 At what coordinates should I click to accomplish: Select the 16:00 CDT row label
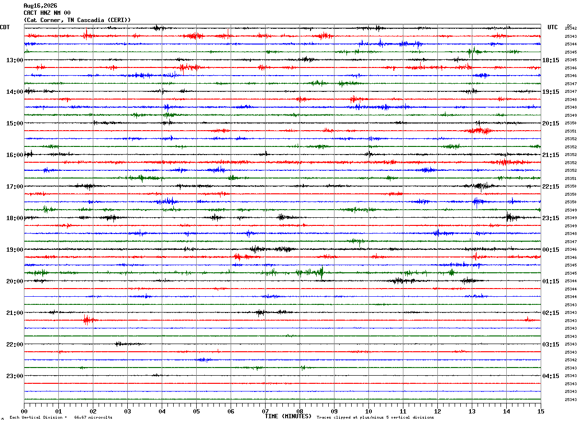pyautogui.click(x=15, y=155)
